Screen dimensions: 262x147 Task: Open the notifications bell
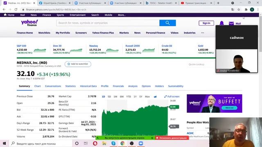(x=221, y=23)
